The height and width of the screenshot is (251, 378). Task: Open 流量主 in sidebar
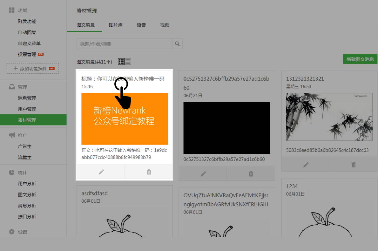coord(24,158)
